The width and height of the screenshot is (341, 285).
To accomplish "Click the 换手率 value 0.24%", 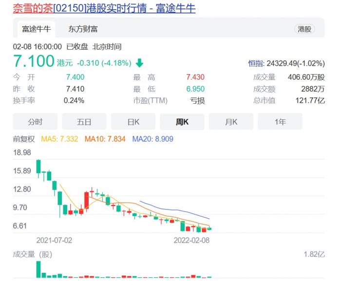I will pyautogui.click(x=74, y=100).
